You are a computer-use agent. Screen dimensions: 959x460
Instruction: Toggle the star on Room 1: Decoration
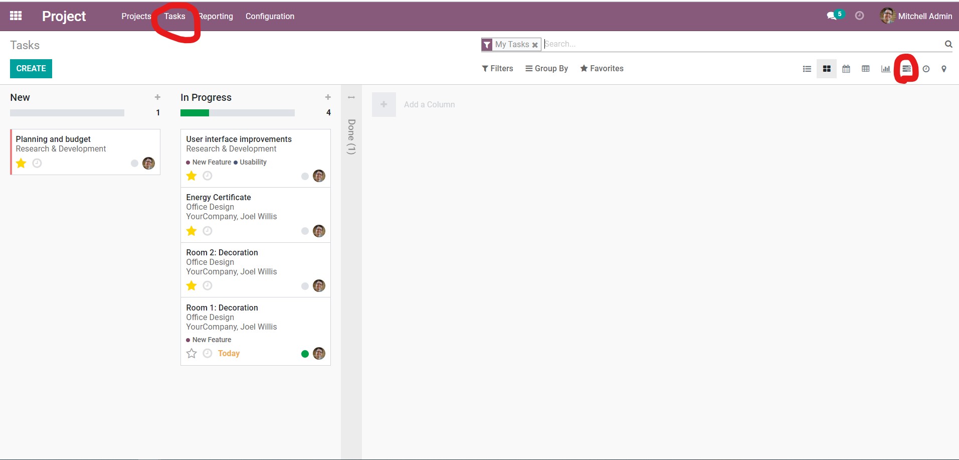click(x=191, y=354)
